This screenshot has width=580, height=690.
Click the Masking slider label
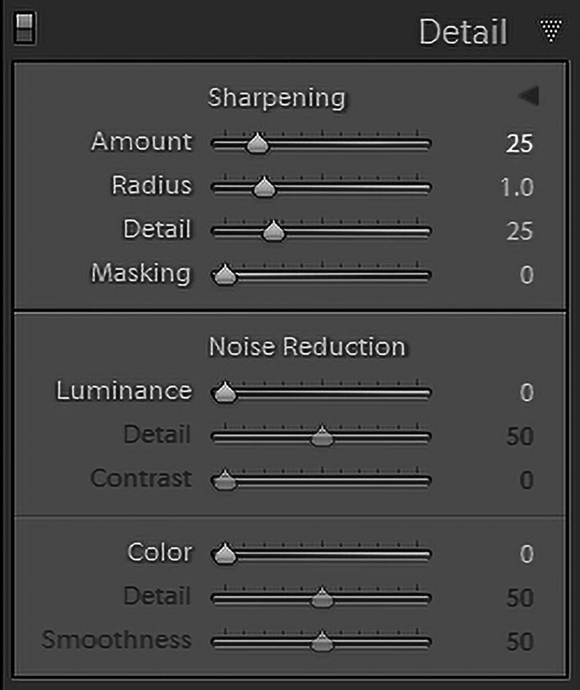[141, 274]
